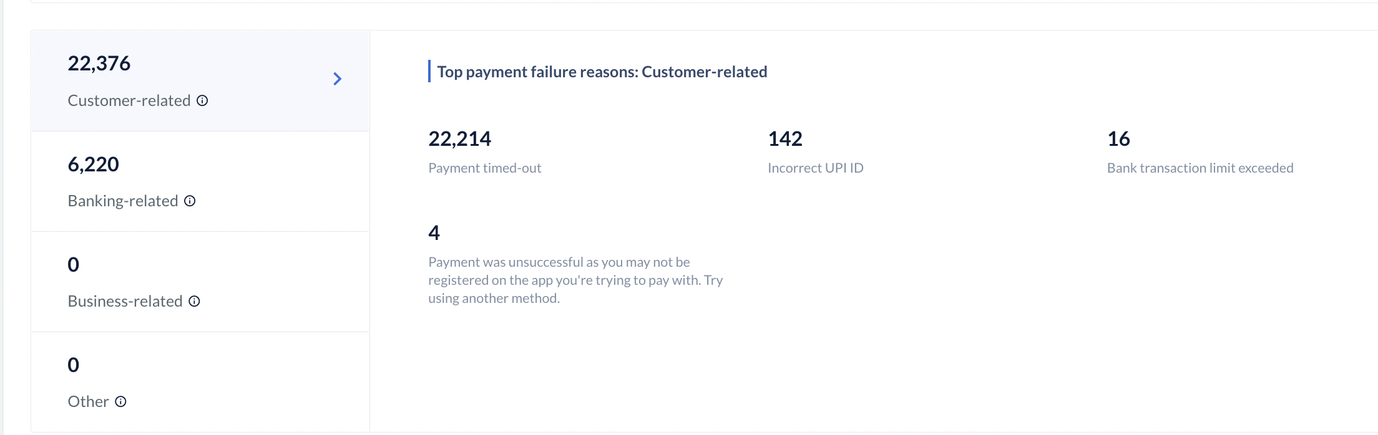Click the unregistered app payment failure description
1378x435 pixels.
pyautogui.click(x=575, y=280)
